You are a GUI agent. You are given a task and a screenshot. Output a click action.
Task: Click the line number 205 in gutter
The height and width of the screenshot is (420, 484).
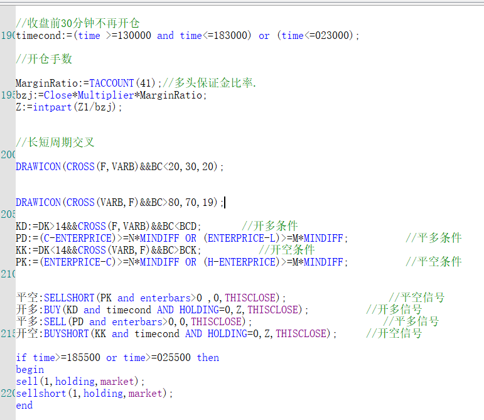pos(8,214)
